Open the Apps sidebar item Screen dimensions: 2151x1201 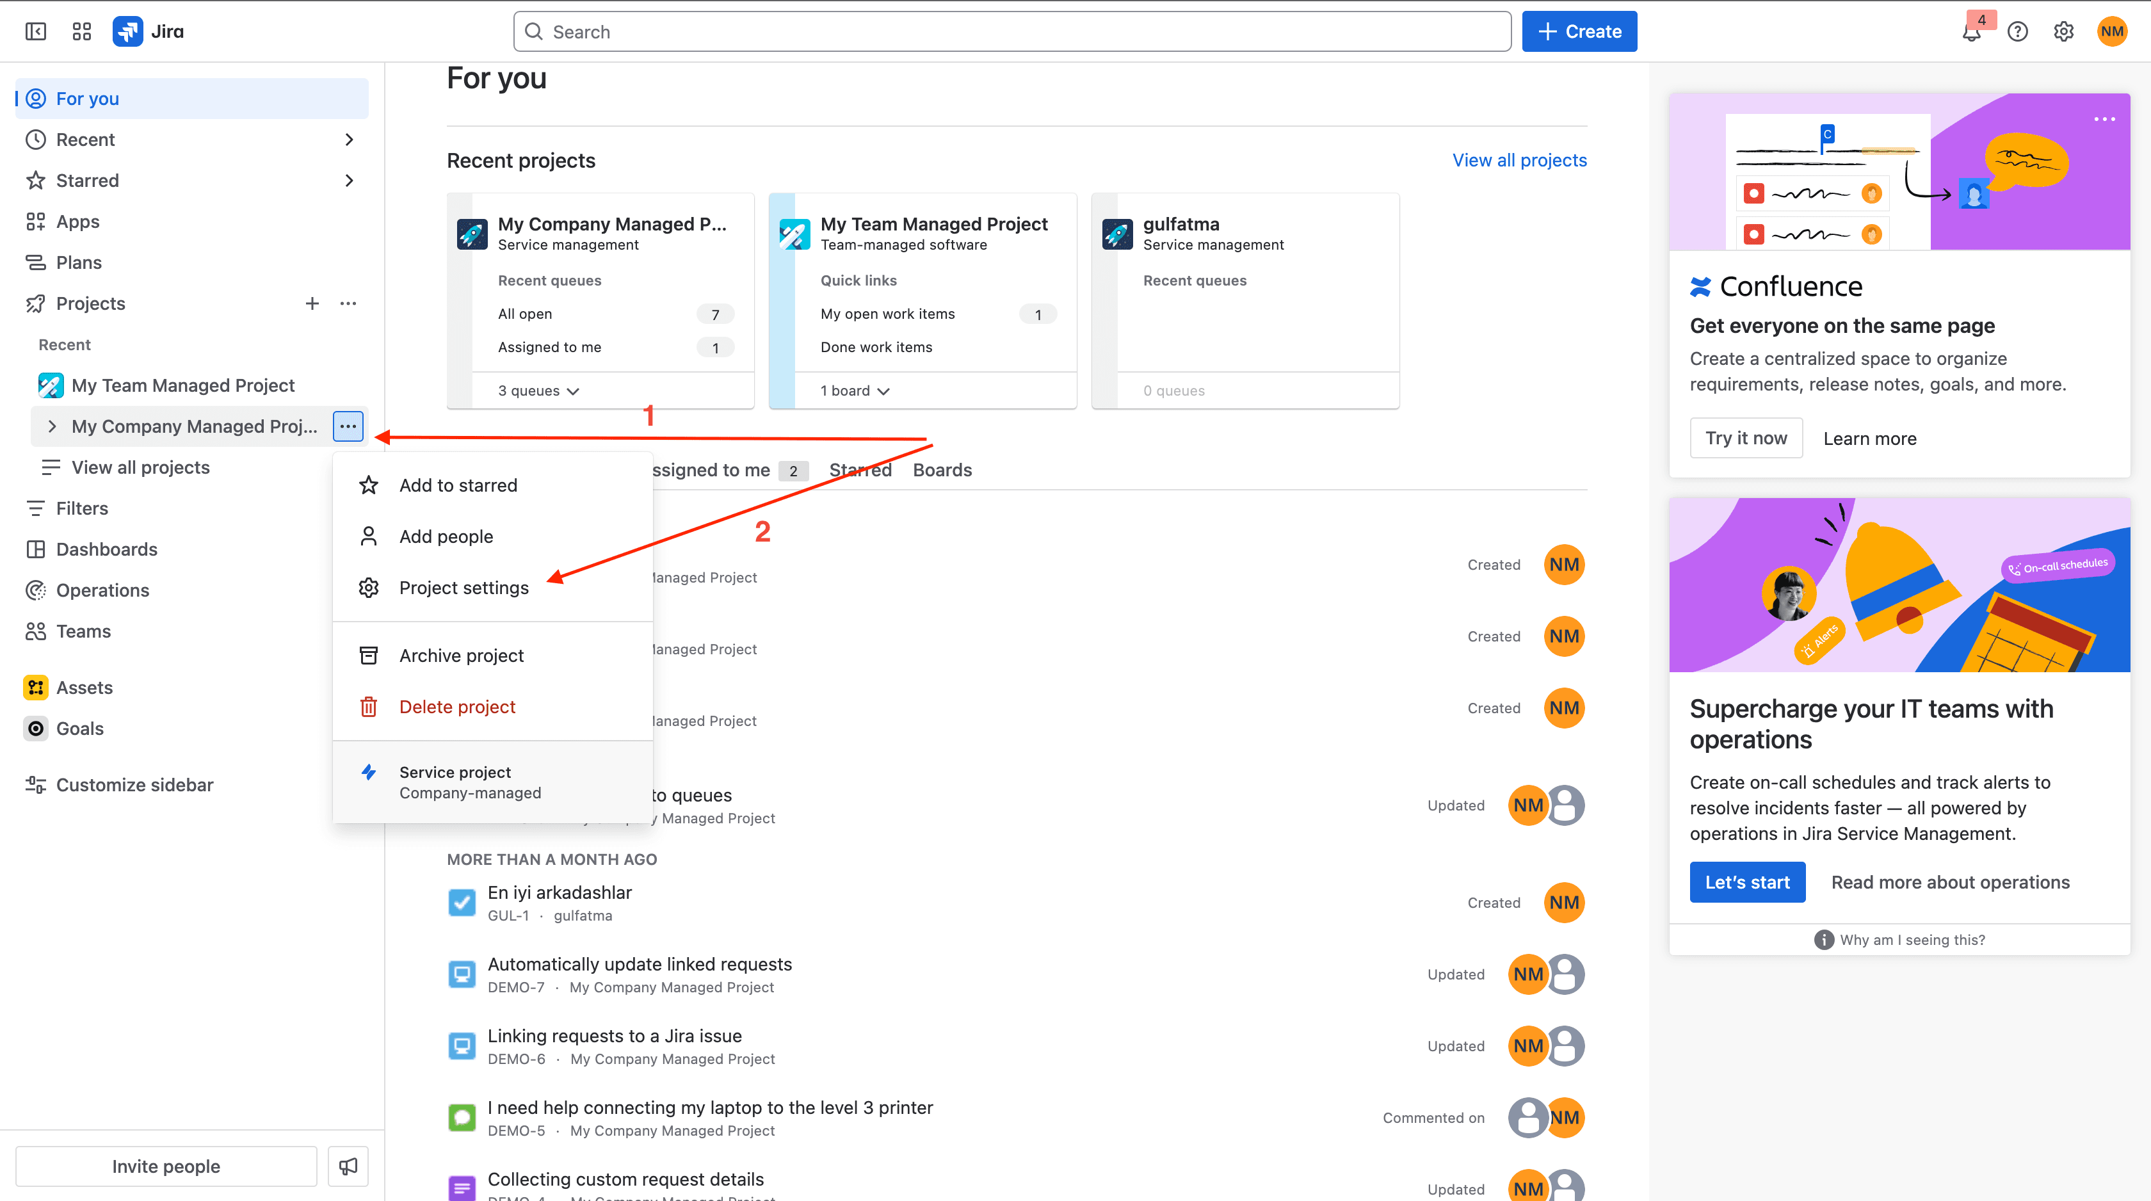pyautogui.click(x=192, y=222)
